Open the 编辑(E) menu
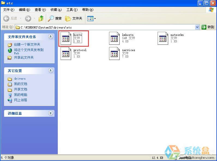Viewport: 217px width, 161px height. [x=24, y=10]
